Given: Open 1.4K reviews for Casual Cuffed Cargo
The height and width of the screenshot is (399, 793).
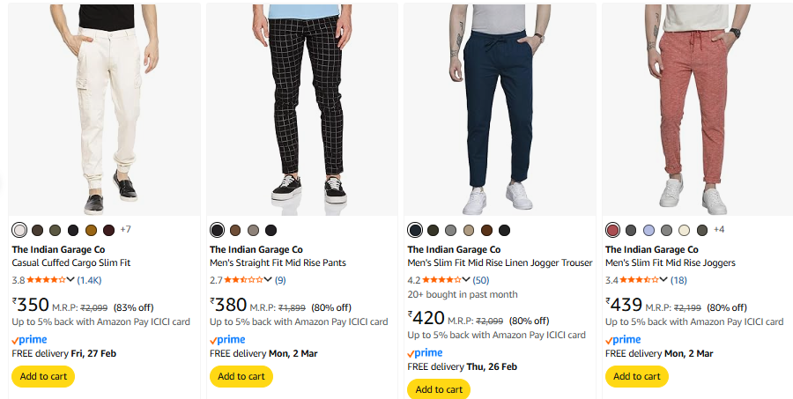Looking at the screenshot, I should coord(90,280).
